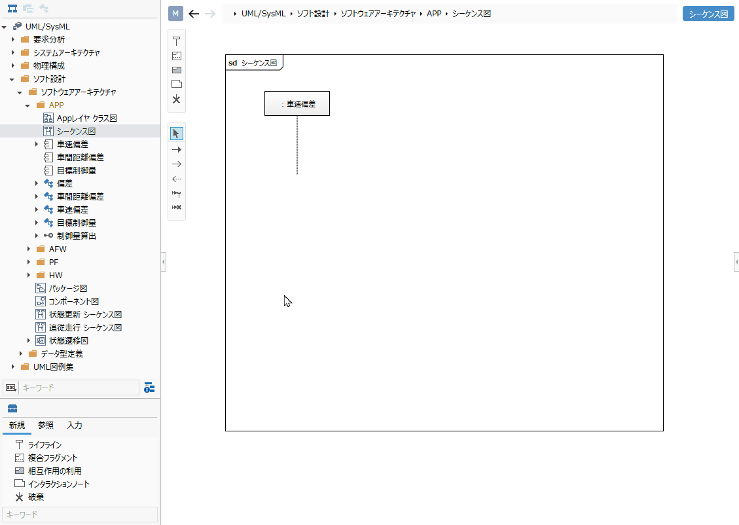
Task: Expand the 要求分析 folder
Action: (12, 39)
